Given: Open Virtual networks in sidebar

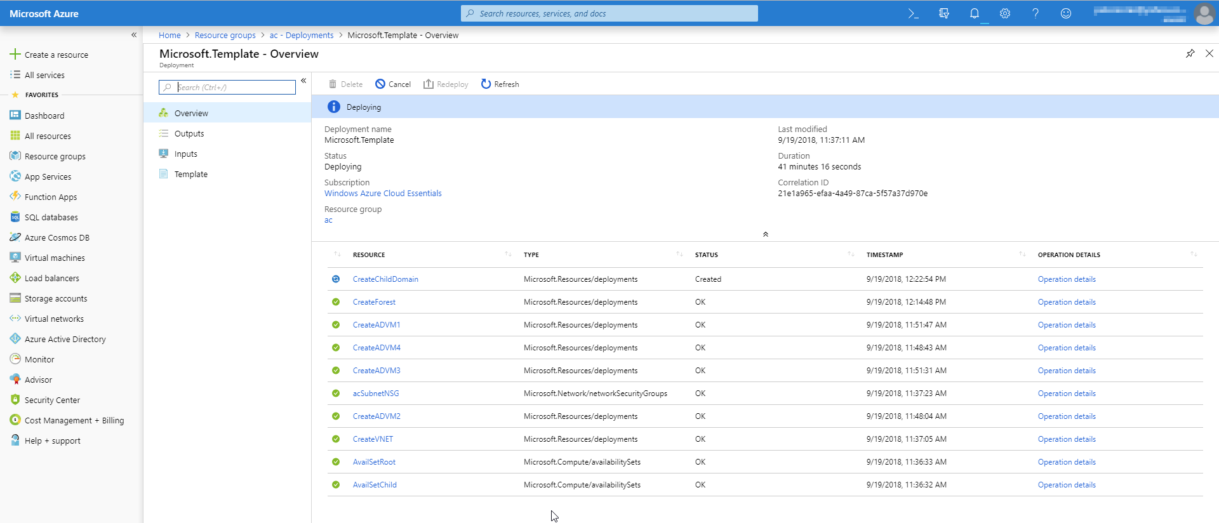Looking at the screenshot, I should 54,319.
